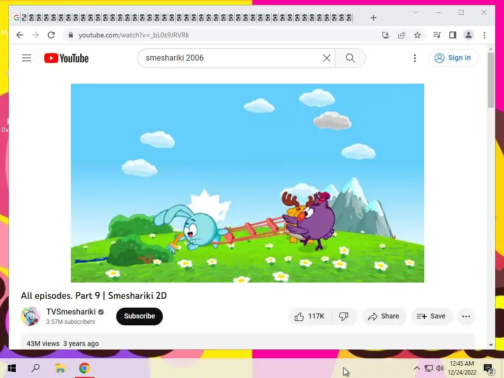Go forward in Chrome

35,35
